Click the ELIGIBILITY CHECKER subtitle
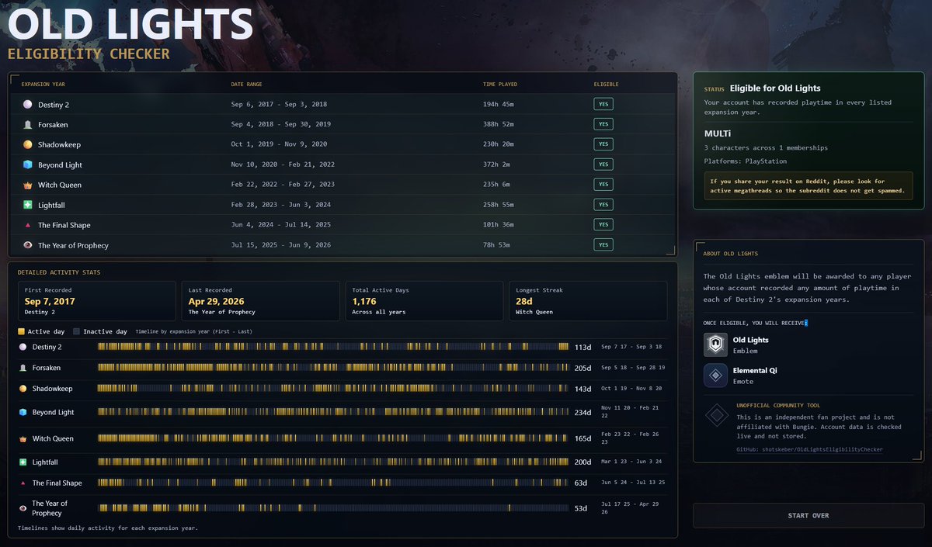This screenshot has width=932, height=547. point(89,54)
